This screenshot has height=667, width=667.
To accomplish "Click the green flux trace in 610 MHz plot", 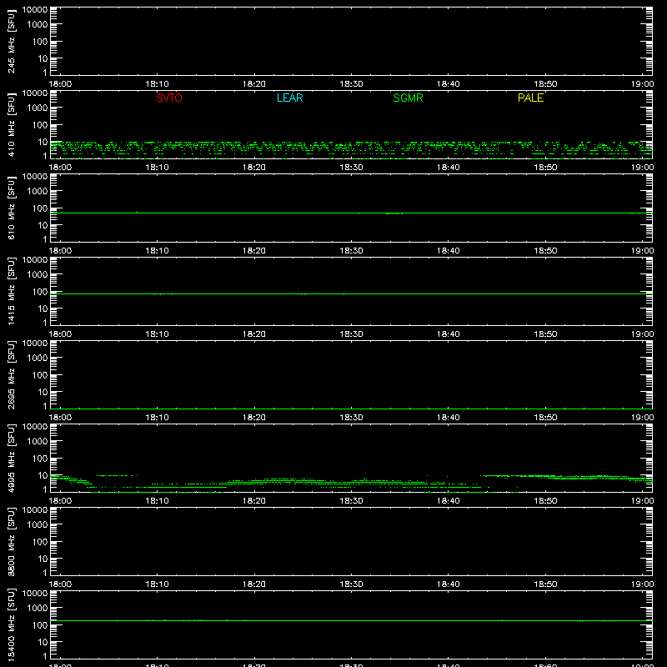I will point(351,213).
